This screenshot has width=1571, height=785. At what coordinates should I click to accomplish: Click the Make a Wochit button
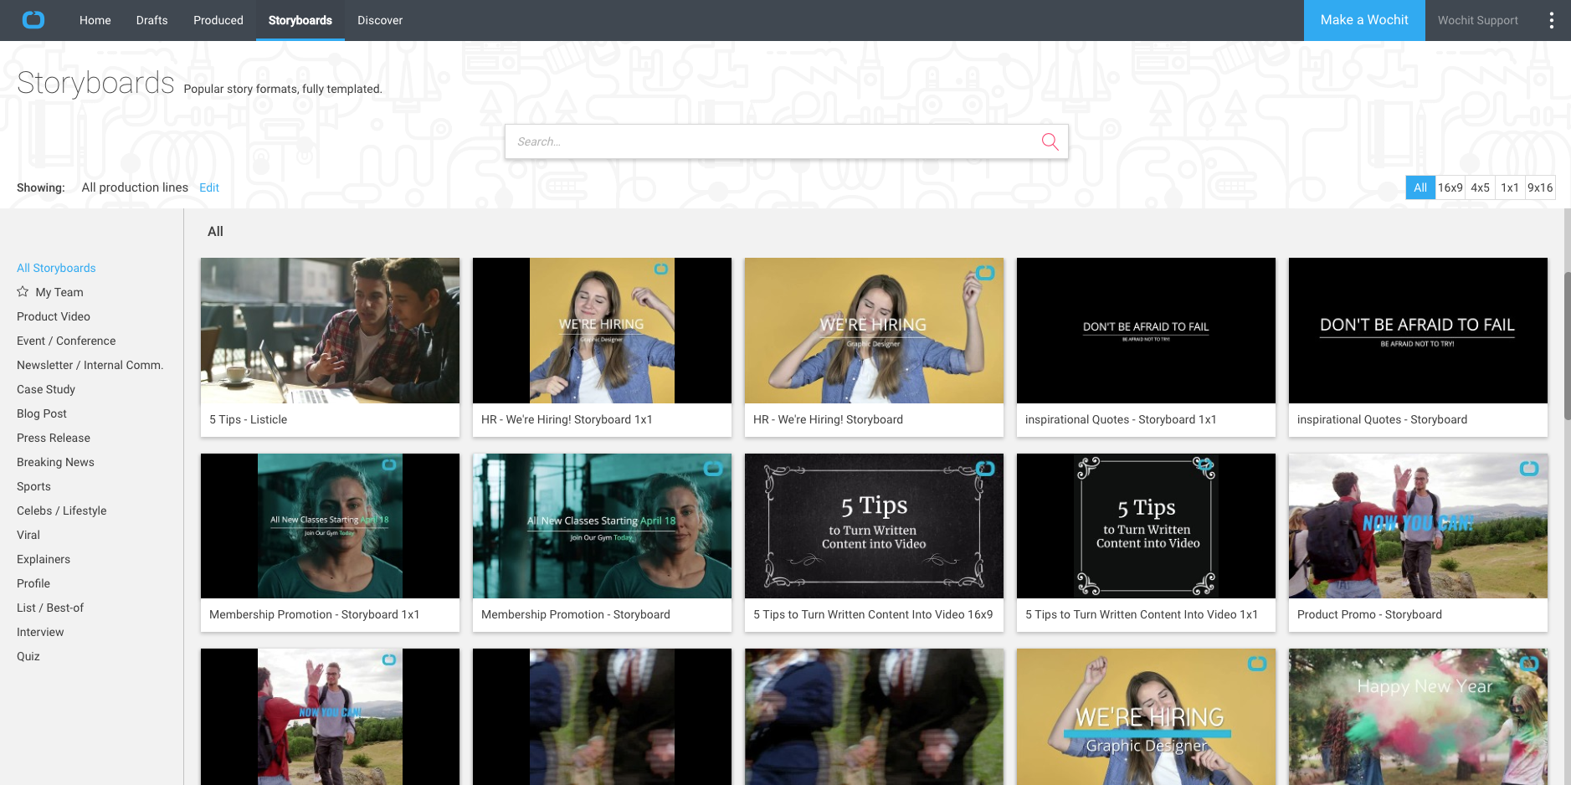coord(1364,20)
